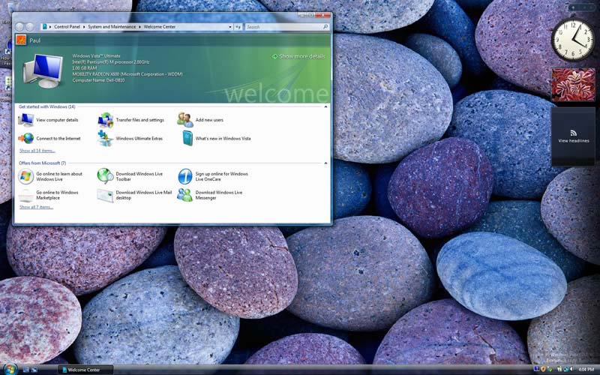Viewport: 600px width, 375px height.
Task: Click the search magnifier icon
Action: coord(325,27)
